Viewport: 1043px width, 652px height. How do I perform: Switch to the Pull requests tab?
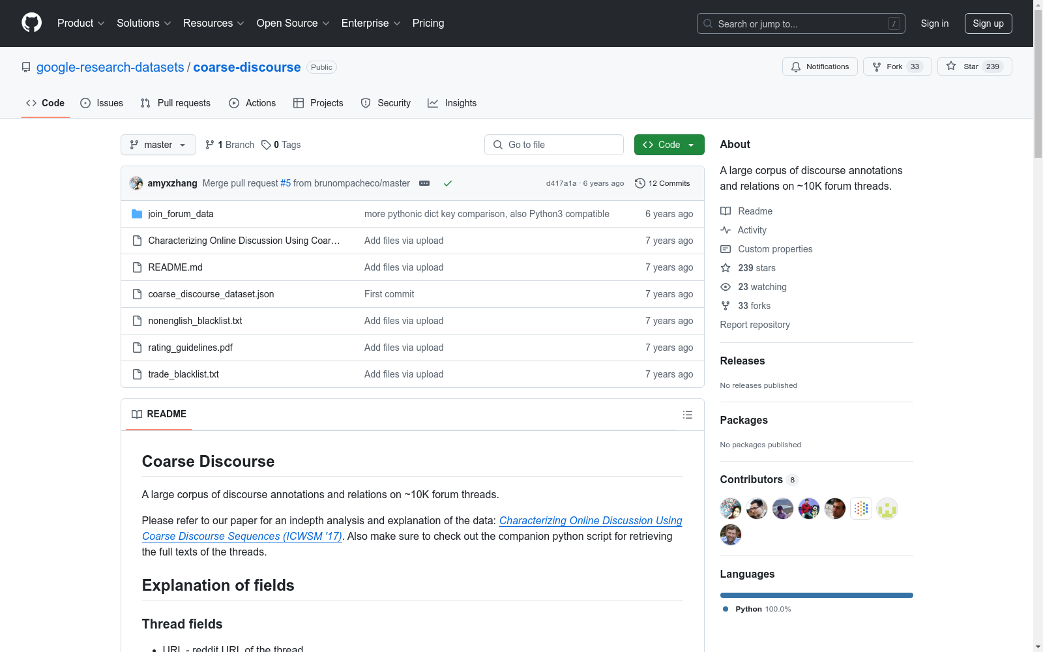tap(175, 103)
